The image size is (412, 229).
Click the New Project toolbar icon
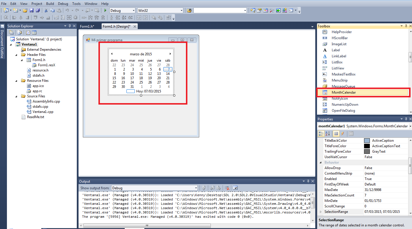click(5, 10)
